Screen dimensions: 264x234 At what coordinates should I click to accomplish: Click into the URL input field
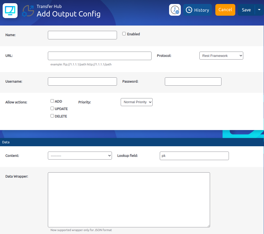[x=100, y=56]
